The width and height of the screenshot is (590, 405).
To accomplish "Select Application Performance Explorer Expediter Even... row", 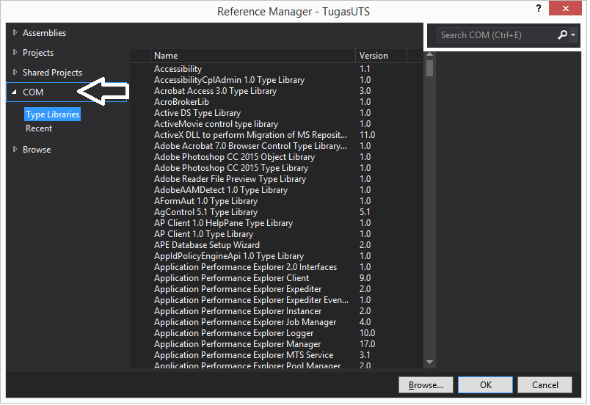I will pos(277,300).
